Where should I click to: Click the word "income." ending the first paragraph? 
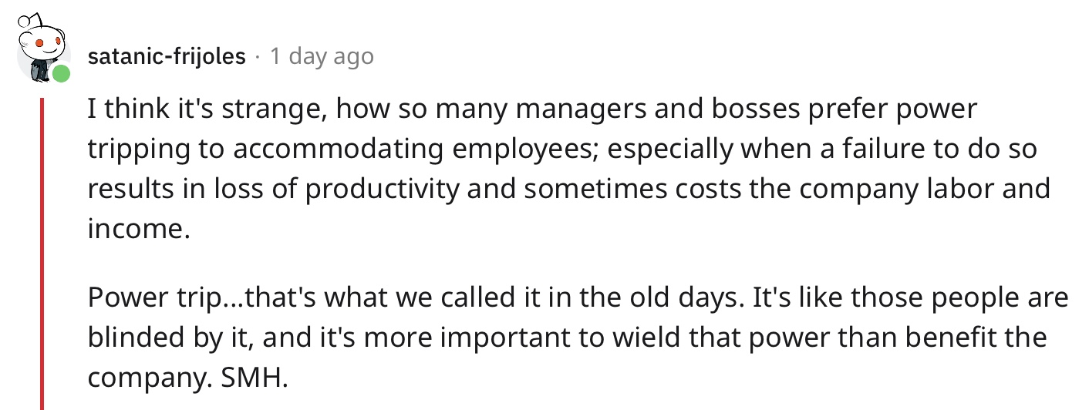coord(139,229)
